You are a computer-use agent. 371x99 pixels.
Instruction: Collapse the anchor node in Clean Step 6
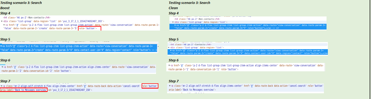click(x=169, y=65)
